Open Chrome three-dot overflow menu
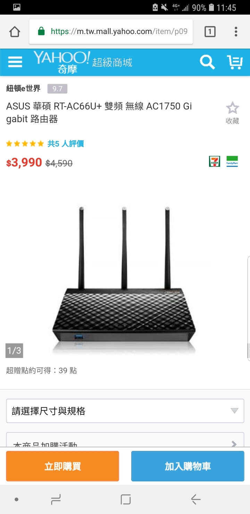Image resolution: width=250 pixels, height=514 pixels. (236, 32)
